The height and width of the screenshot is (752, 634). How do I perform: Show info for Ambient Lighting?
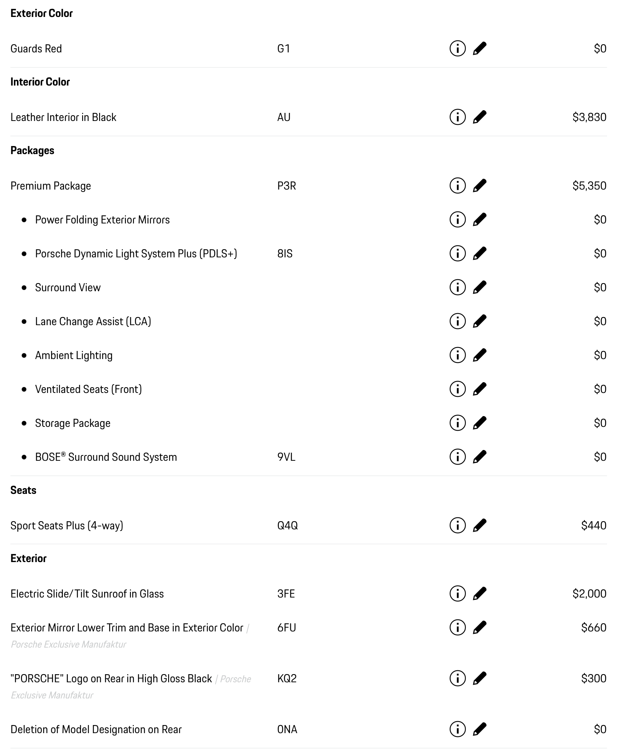point(457,355)
